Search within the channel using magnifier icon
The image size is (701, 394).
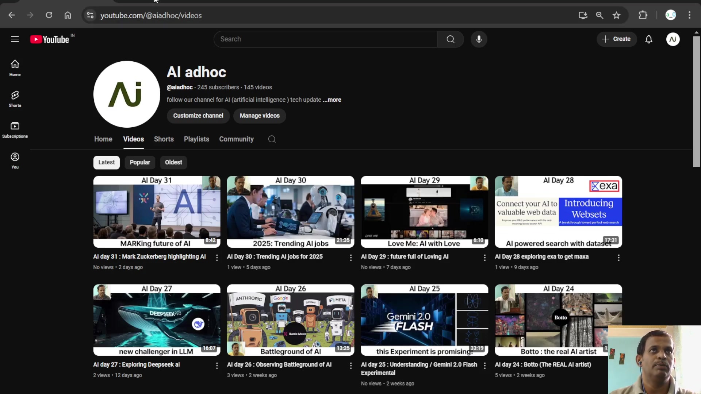point(272,139)
